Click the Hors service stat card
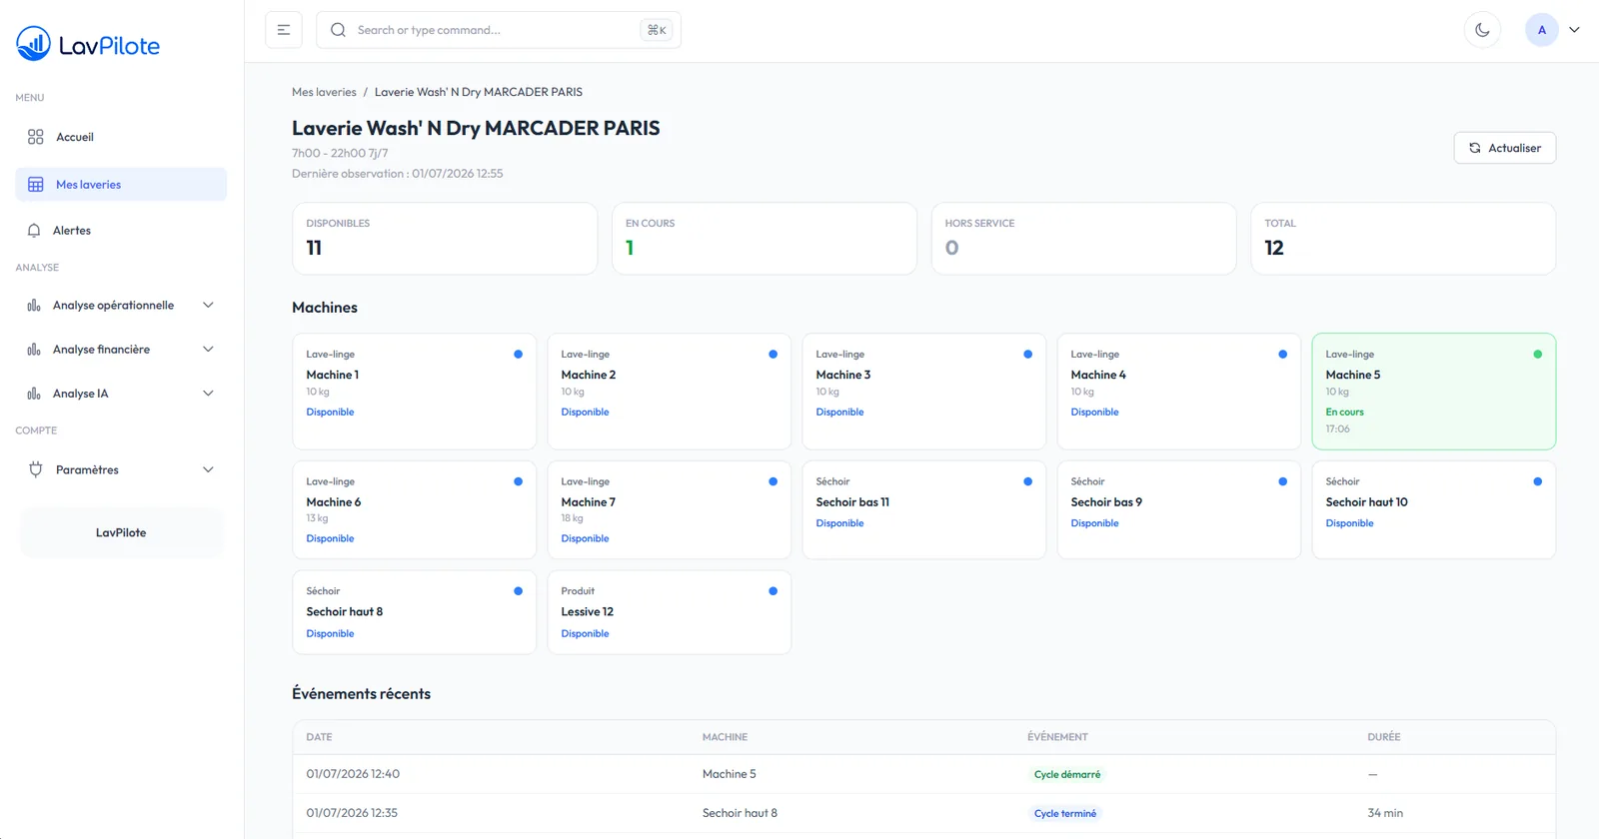The height and width of the screenshot is (839, 1599). (x=1084, y=239)
